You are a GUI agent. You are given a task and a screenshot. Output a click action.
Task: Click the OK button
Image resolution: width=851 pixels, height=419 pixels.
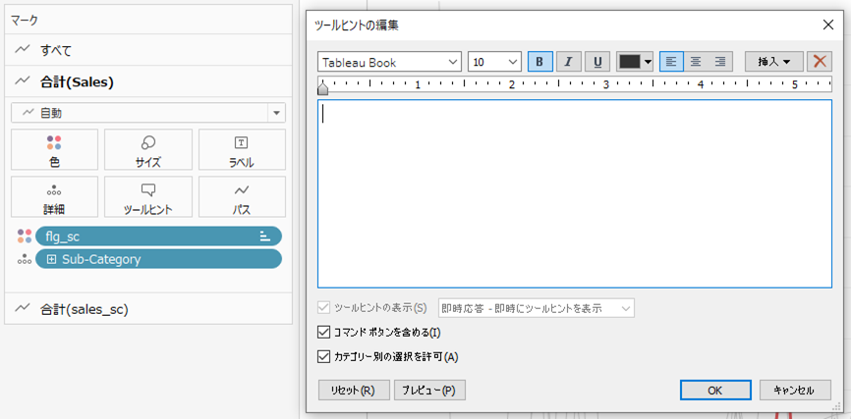pos(714,390)
